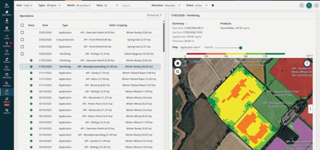This screenshot has width=320, height=150.
Task: Expand the Types filter dropdown
Action: [53, 5]
